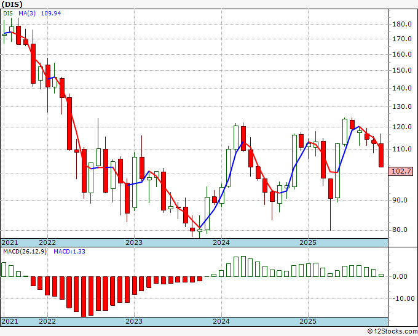Click the tallest green MACD histogram bar
Image resolution: width=418 pixels, height=336 pixels.
coord(243,266)
